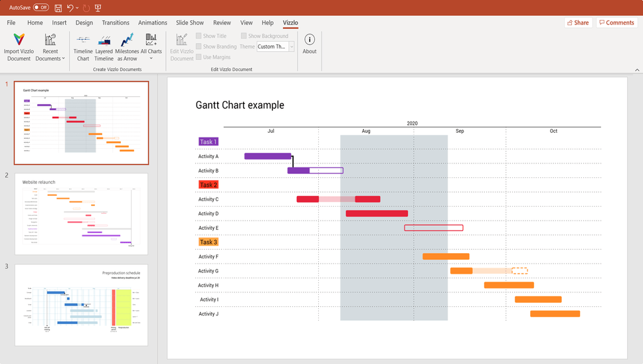Open the About info icon
Viewport: 643px width, 364px height.
310,39
